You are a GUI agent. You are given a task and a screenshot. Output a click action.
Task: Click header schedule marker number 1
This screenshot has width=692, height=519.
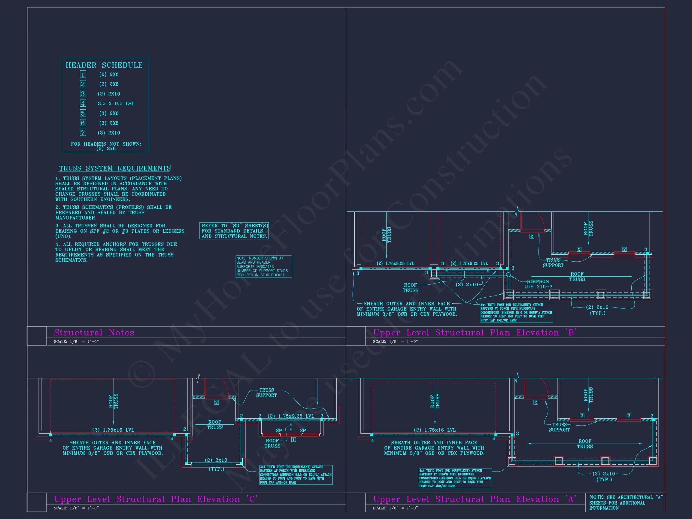click(x=83, y=74)
